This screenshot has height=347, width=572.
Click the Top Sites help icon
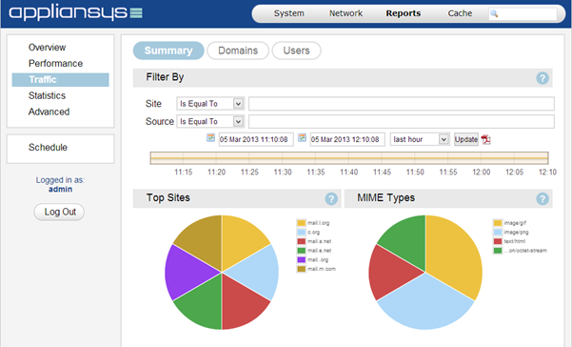click(331, 198)
